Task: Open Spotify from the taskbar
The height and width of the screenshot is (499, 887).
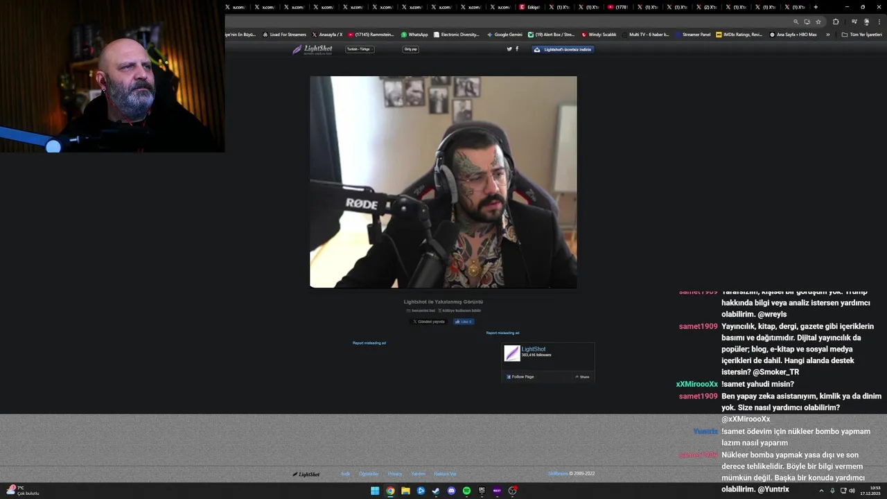Action: tap(466, 491)
